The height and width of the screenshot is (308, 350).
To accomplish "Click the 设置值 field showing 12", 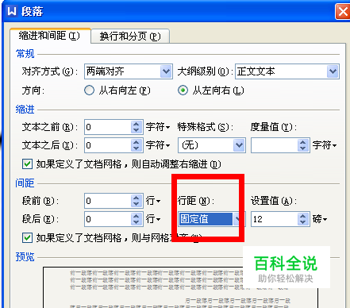I will coord(275,219).
